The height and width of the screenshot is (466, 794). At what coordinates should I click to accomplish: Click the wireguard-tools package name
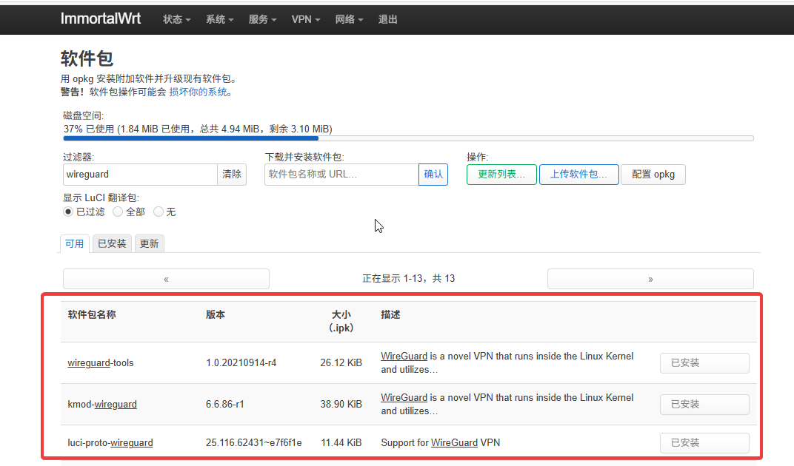pos(101,362)
